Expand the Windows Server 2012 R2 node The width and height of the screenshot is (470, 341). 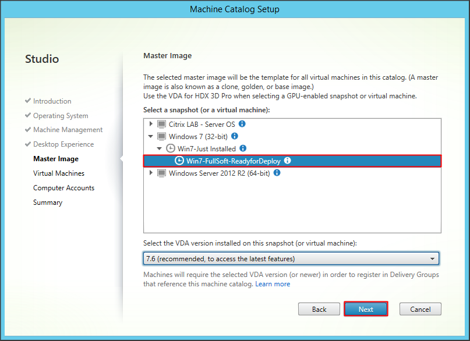[151, 173]
